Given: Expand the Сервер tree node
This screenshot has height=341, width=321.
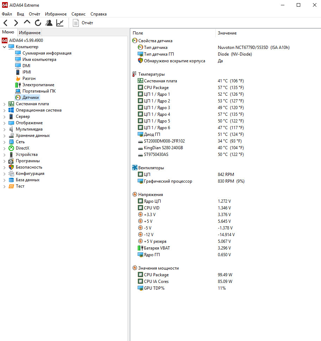Looking at the screenshot, I should [x=4, y=117].
